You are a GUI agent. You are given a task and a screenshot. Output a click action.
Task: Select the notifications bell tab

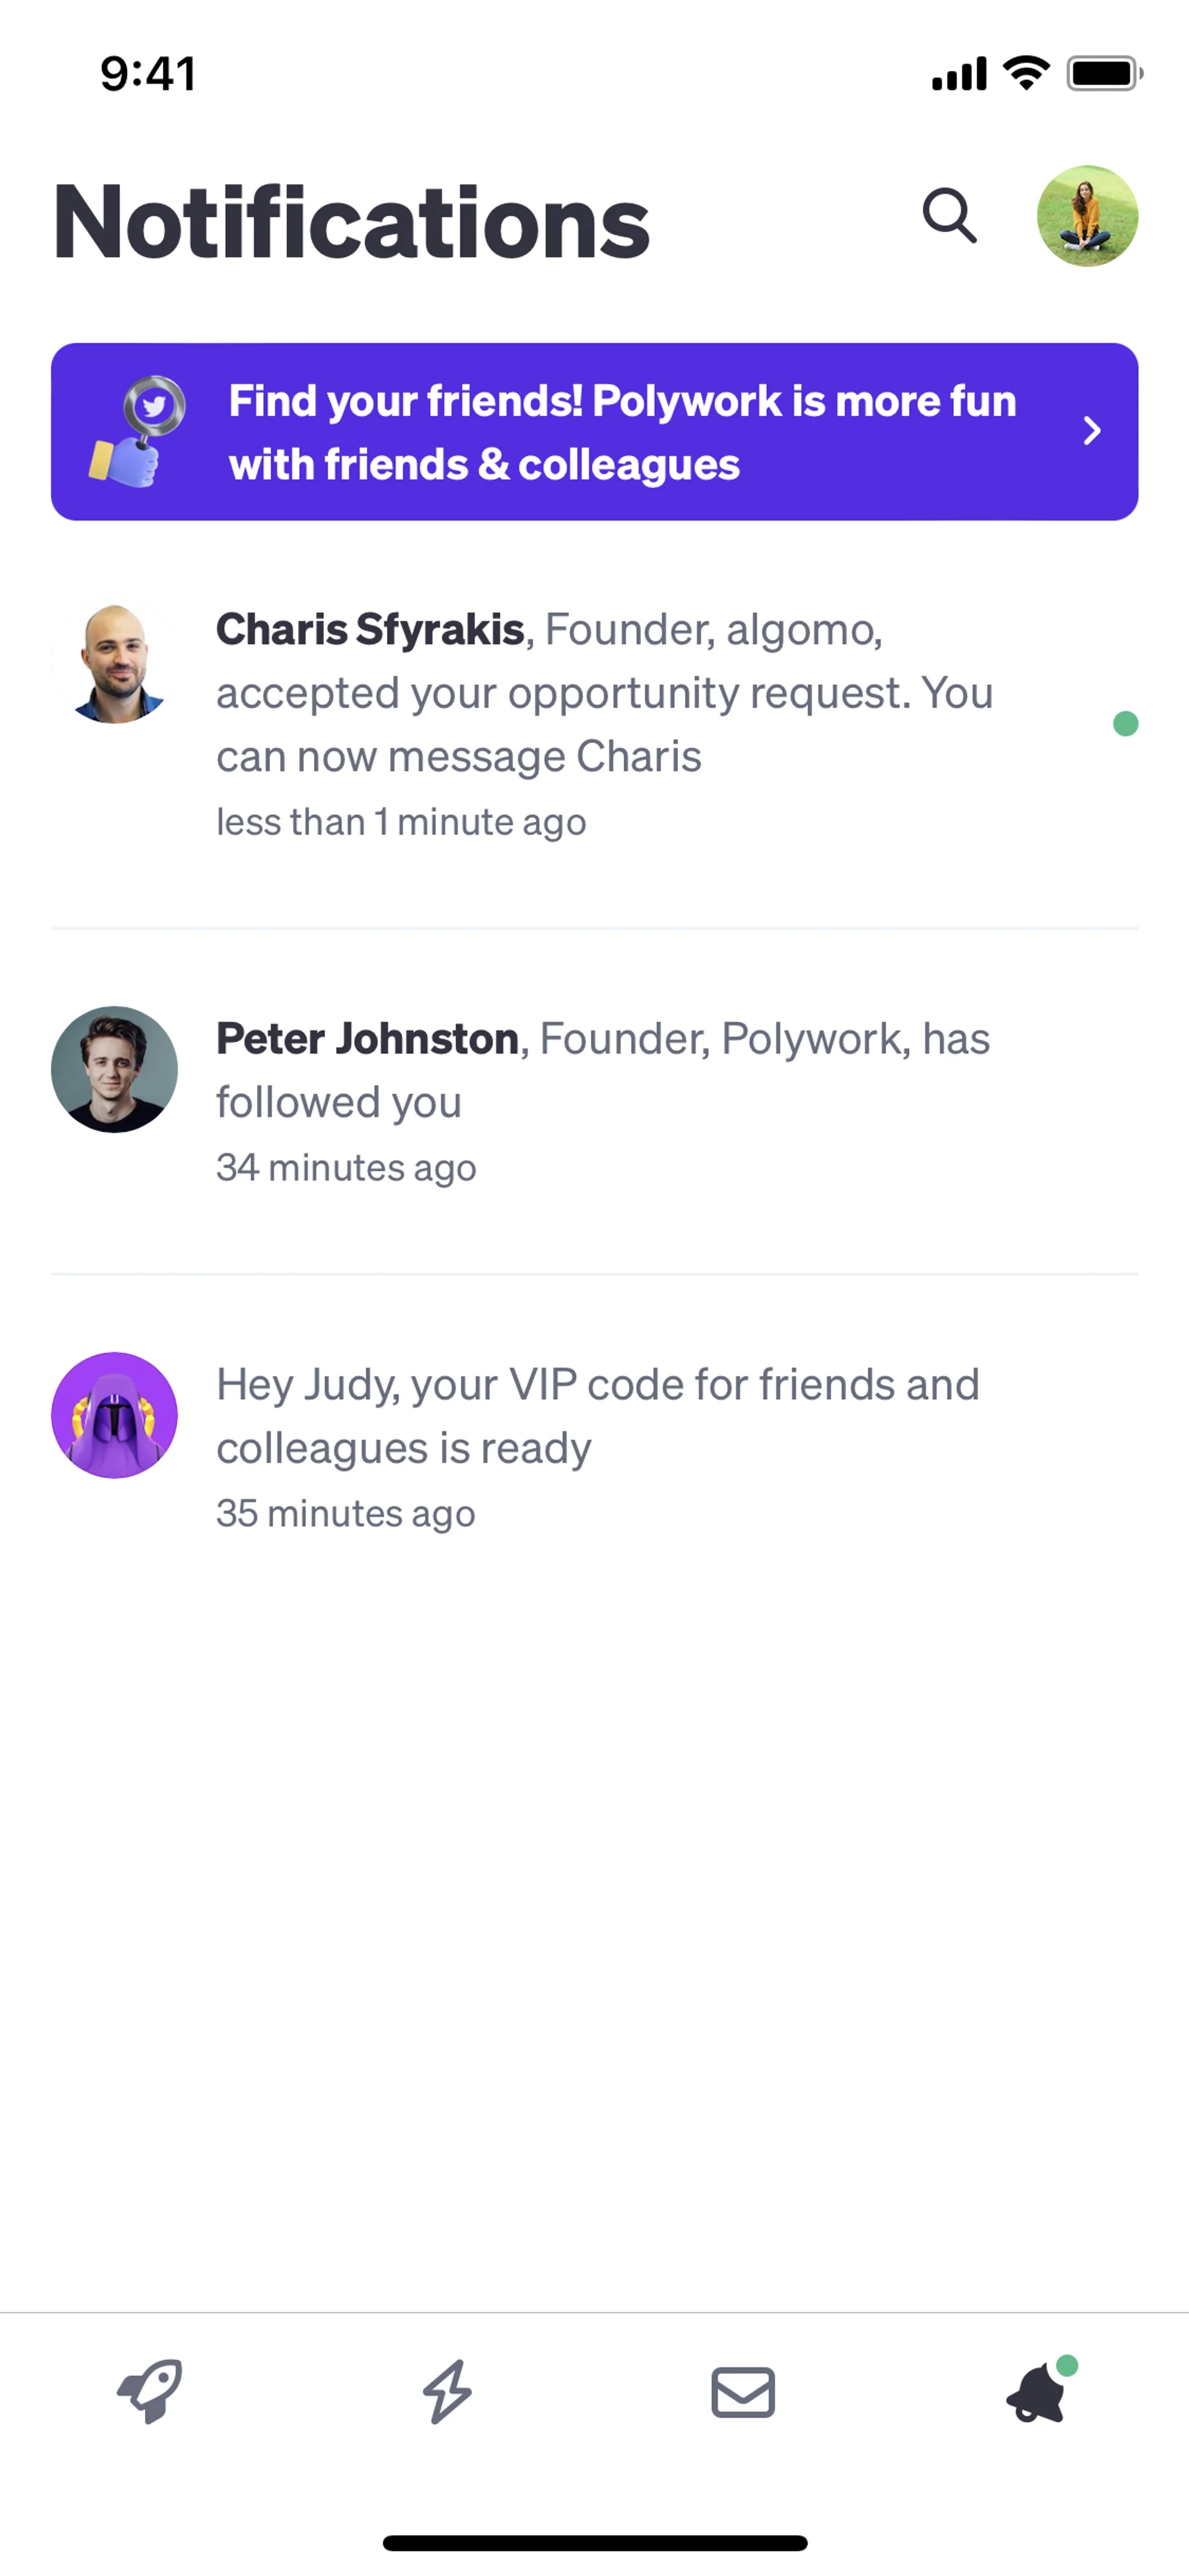pyautogui.click(x=1037, y=2392)
